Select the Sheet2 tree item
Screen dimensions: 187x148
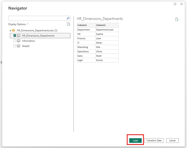(x=26, y=46)
